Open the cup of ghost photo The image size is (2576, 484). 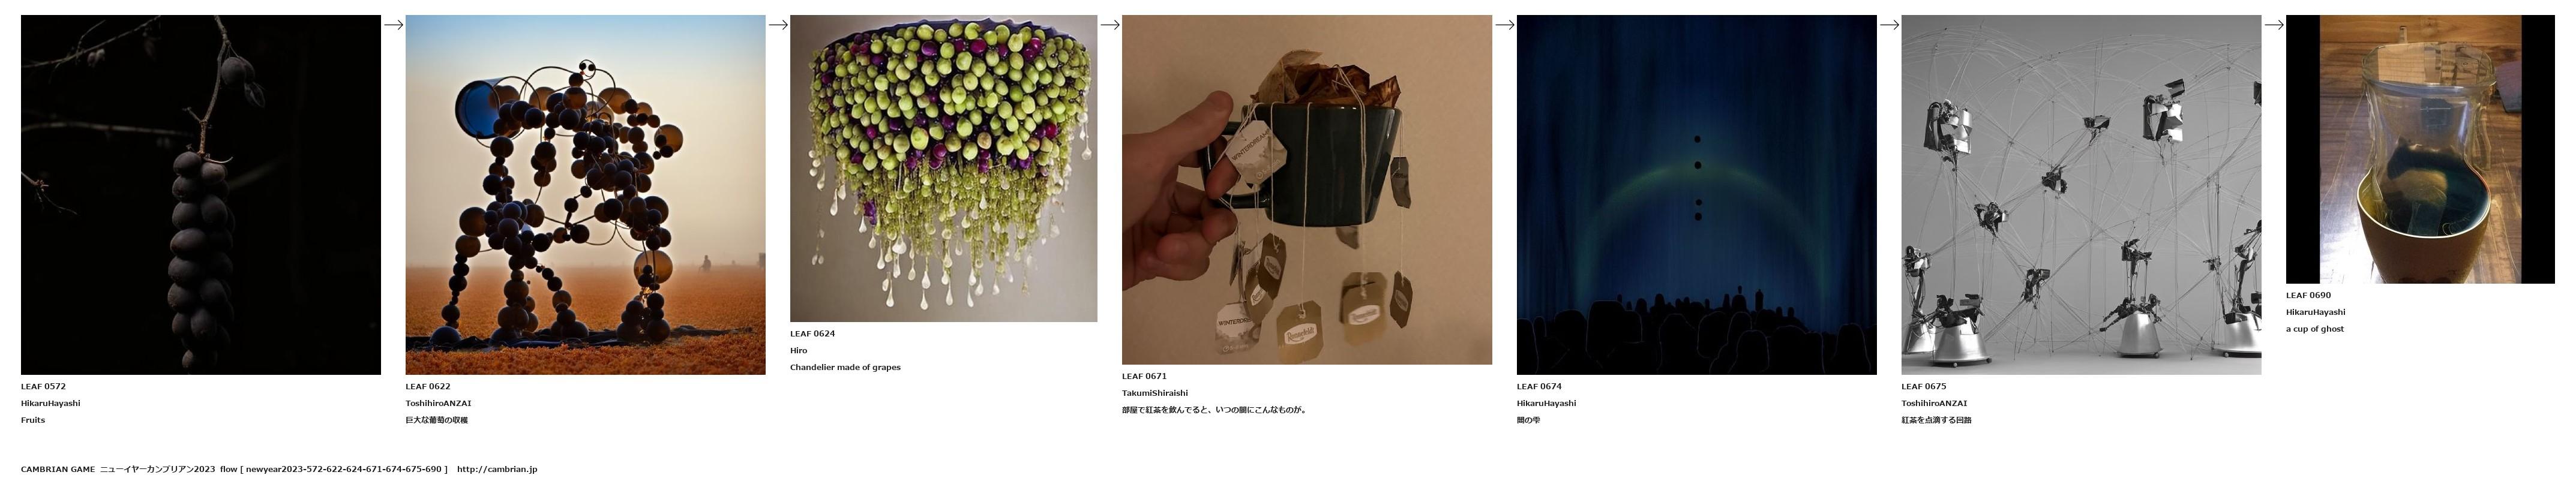click(x=2420, y=149)
